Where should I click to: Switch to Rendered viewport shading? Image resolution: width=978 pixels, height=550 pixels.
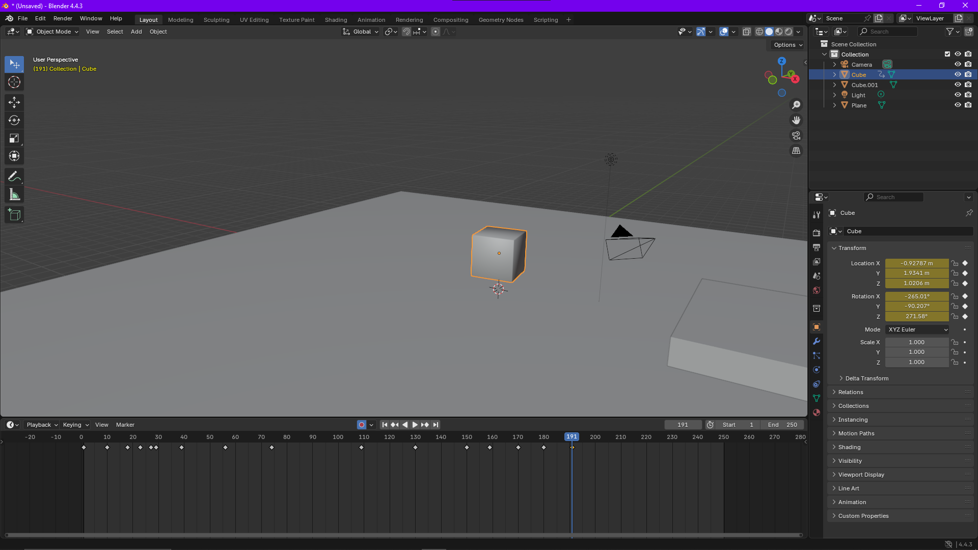pos(789,32)
